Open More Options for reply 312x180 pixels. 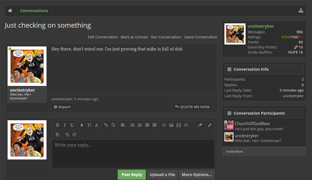pyautogui.click(x=197, y=175)
